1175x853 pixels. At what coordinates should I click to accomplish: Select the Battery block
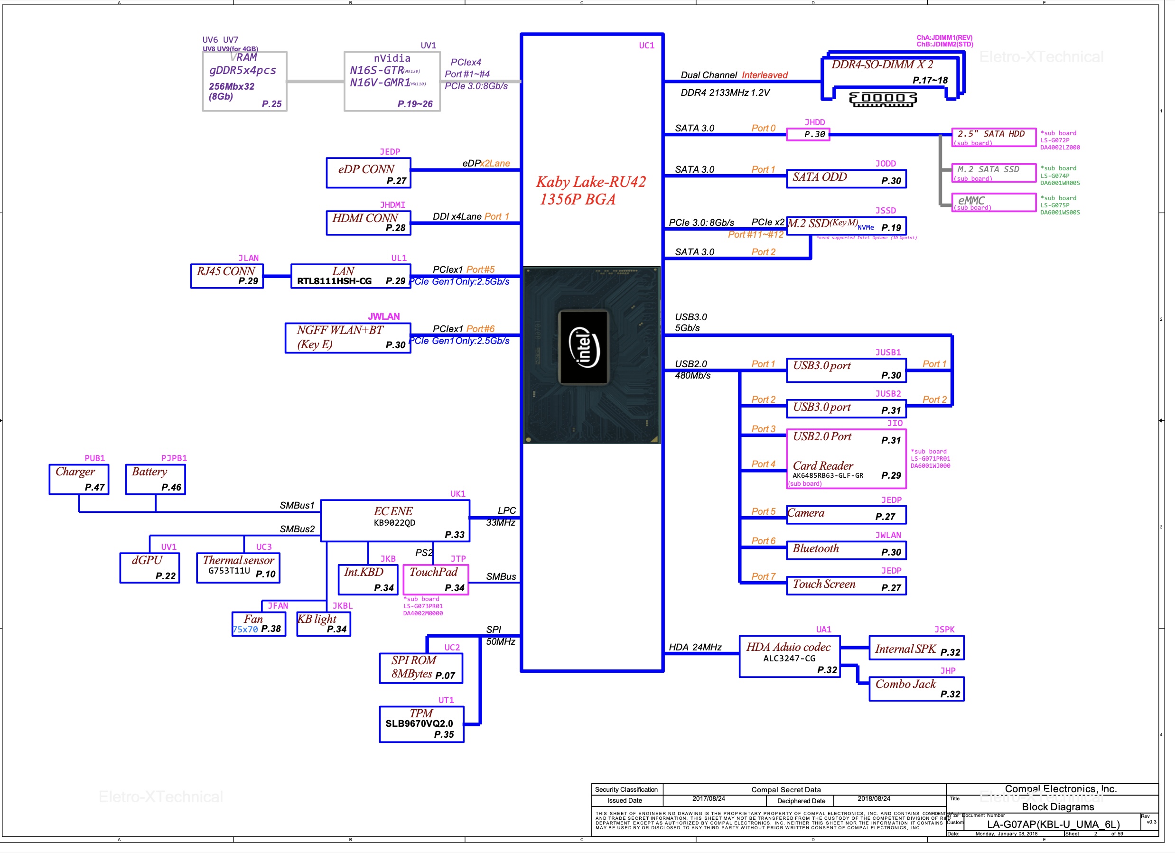coord(156,479)
